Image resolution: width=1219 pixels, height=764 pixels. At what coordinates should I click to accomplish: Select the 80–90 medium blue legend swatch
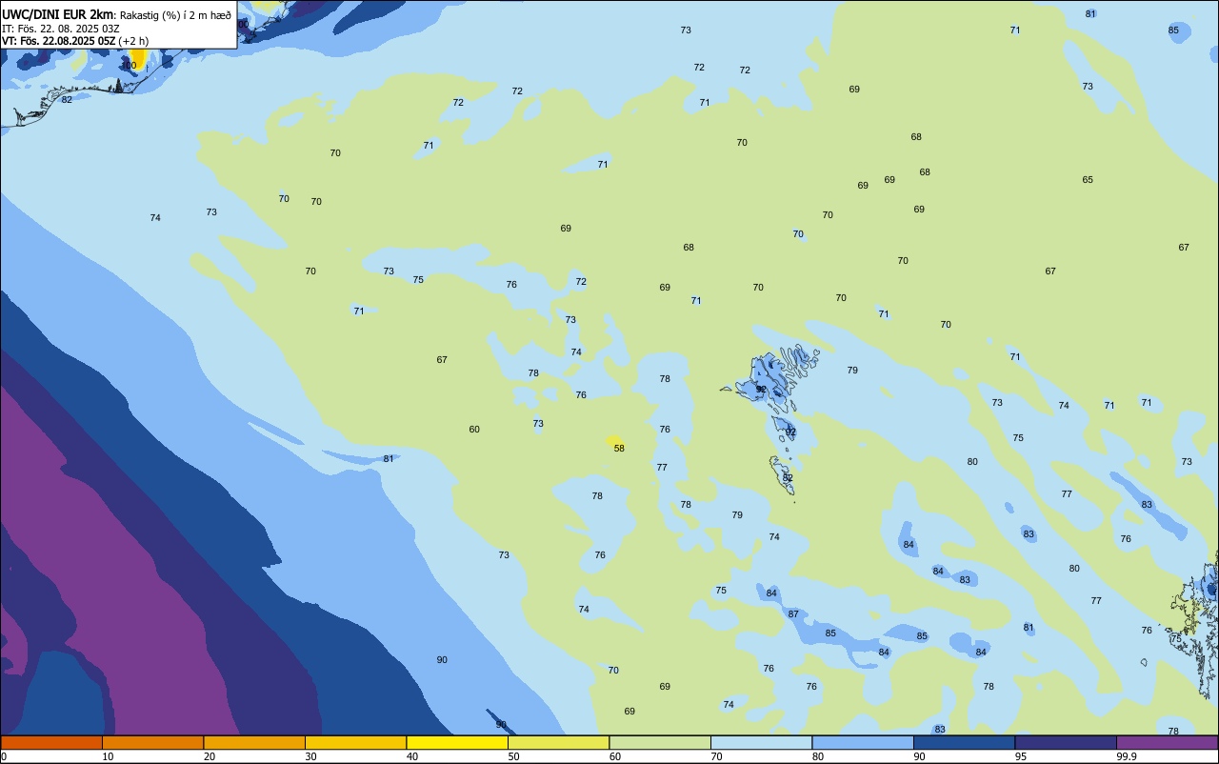click(x=863, y=742)
